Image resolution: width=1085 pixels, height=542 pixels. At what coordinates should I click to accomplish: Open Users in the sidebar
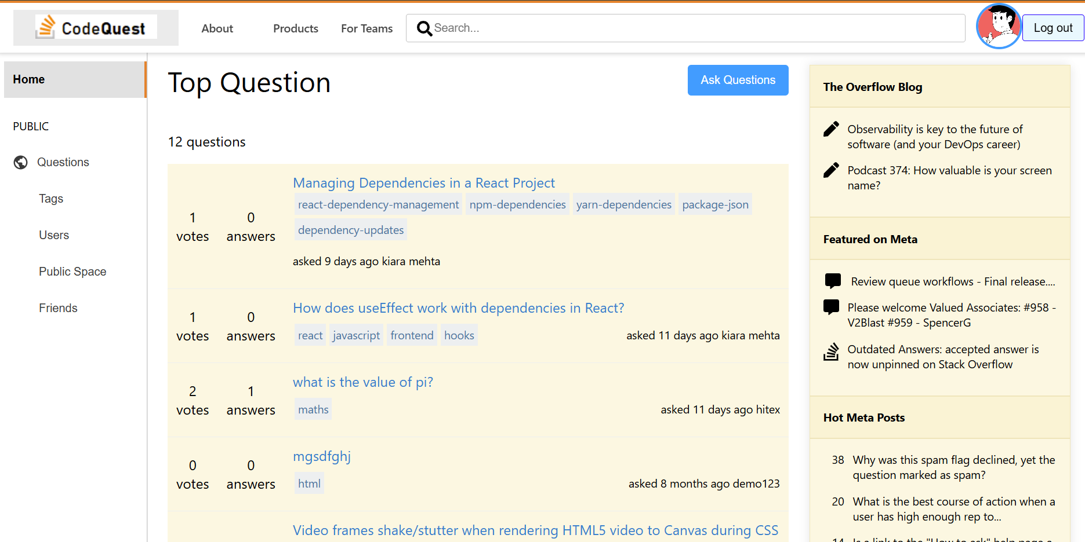click(54, 235)
